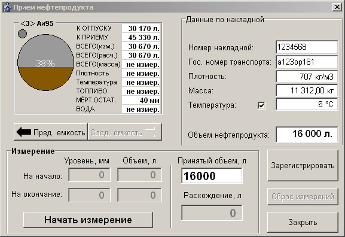Click the ВОДА value не измер.
Screen dimensions: 345x237
coord(141,110)
